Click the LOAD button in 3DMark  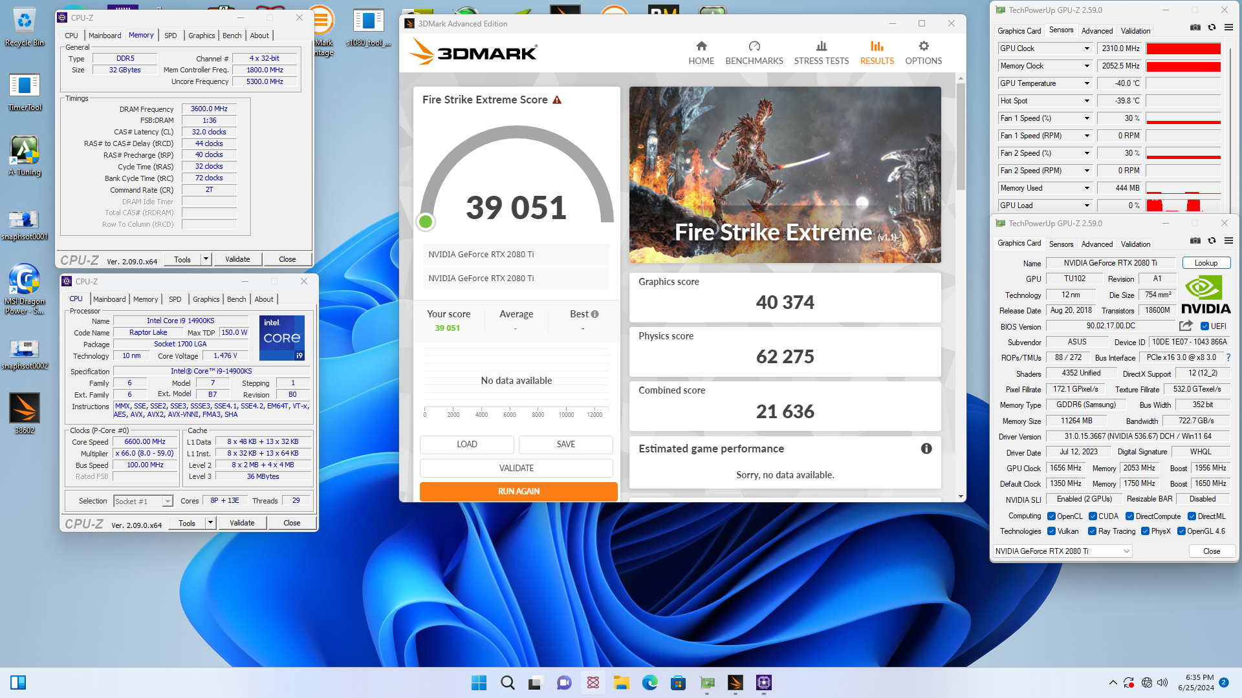467,445
